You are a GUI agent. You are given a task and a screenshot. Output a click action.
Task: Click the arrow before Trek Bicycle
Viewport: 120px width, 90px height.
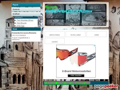pos(15,23)
